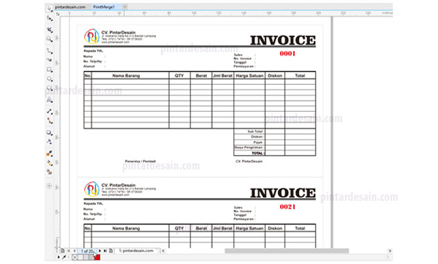
Task: Select the Transparency tool
Action: click(x=49, y=142)
